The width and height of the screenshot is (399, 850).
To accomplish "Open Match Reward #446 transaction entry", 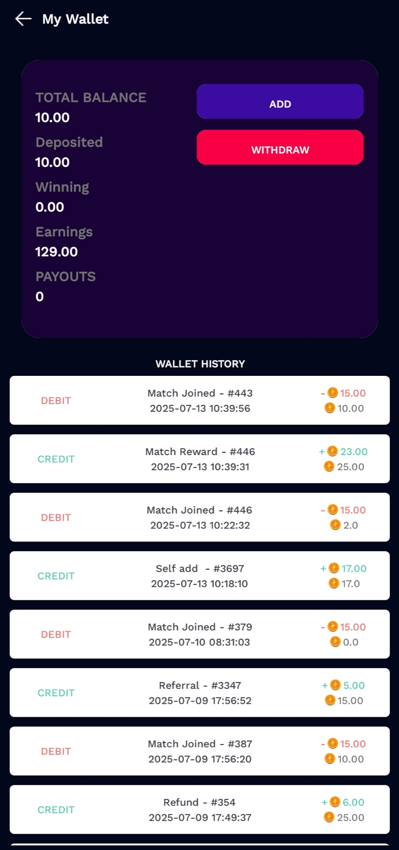I will click(199, 459).
